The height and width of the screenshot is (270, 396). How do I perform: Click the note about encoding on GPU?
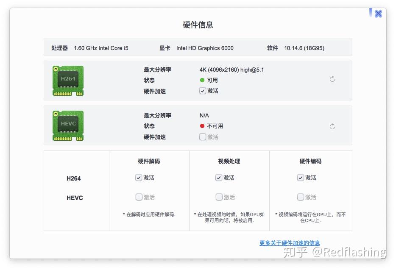pyautogui.click(x=310, y=217)
